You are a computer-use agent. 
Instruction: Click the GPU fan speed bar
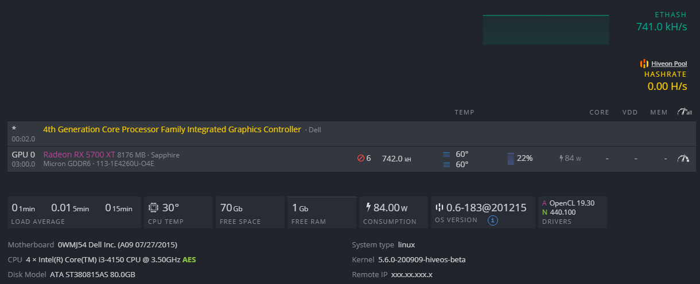511,159
